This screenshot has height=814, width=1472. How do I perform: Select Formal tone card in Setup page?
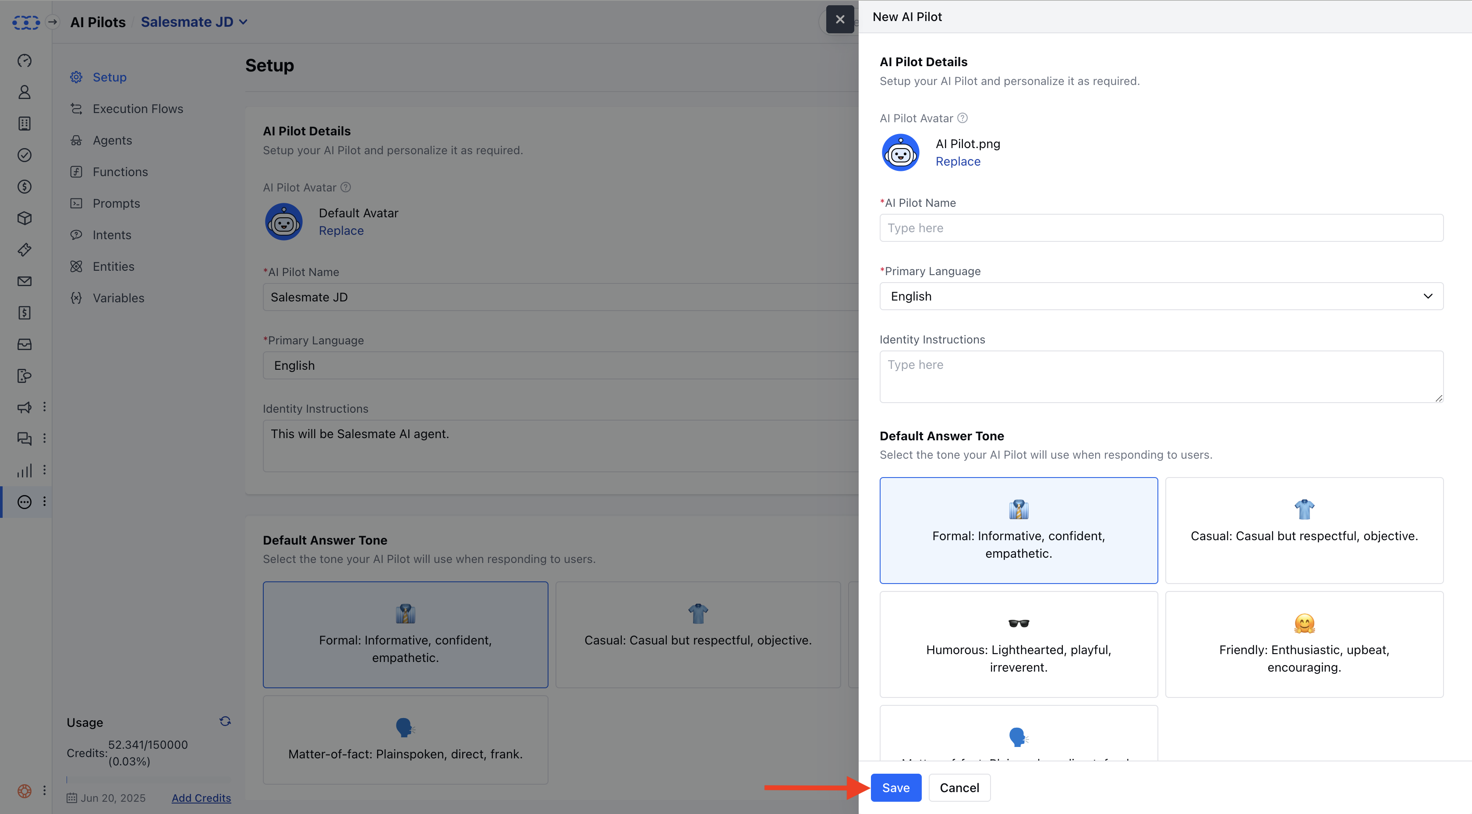coord(405,634)
